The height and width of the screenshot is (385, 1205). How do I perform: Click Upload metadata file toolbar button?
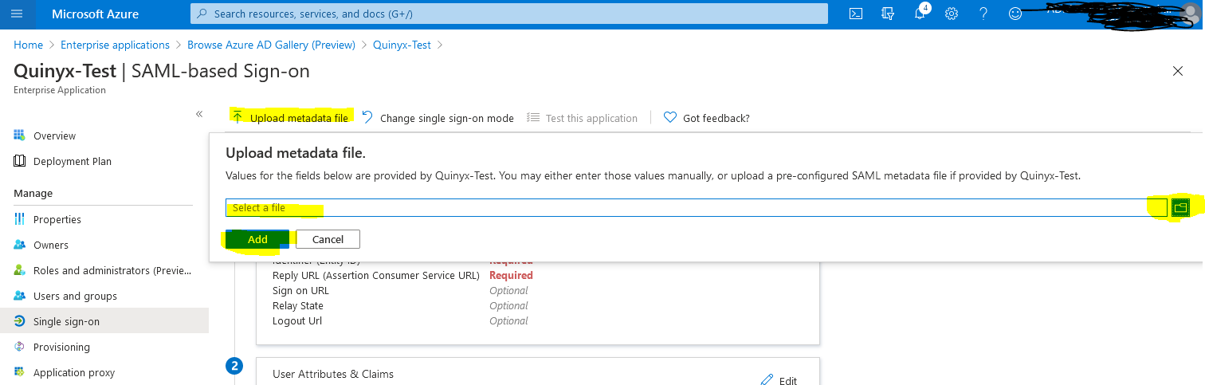point(290,118)
